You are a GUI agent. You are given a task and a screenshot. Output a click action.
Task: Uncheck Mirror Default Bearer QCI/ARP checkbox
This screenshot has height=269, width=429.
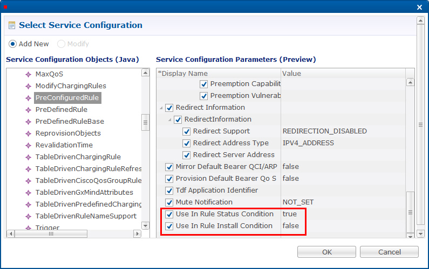tap(169, 167)
